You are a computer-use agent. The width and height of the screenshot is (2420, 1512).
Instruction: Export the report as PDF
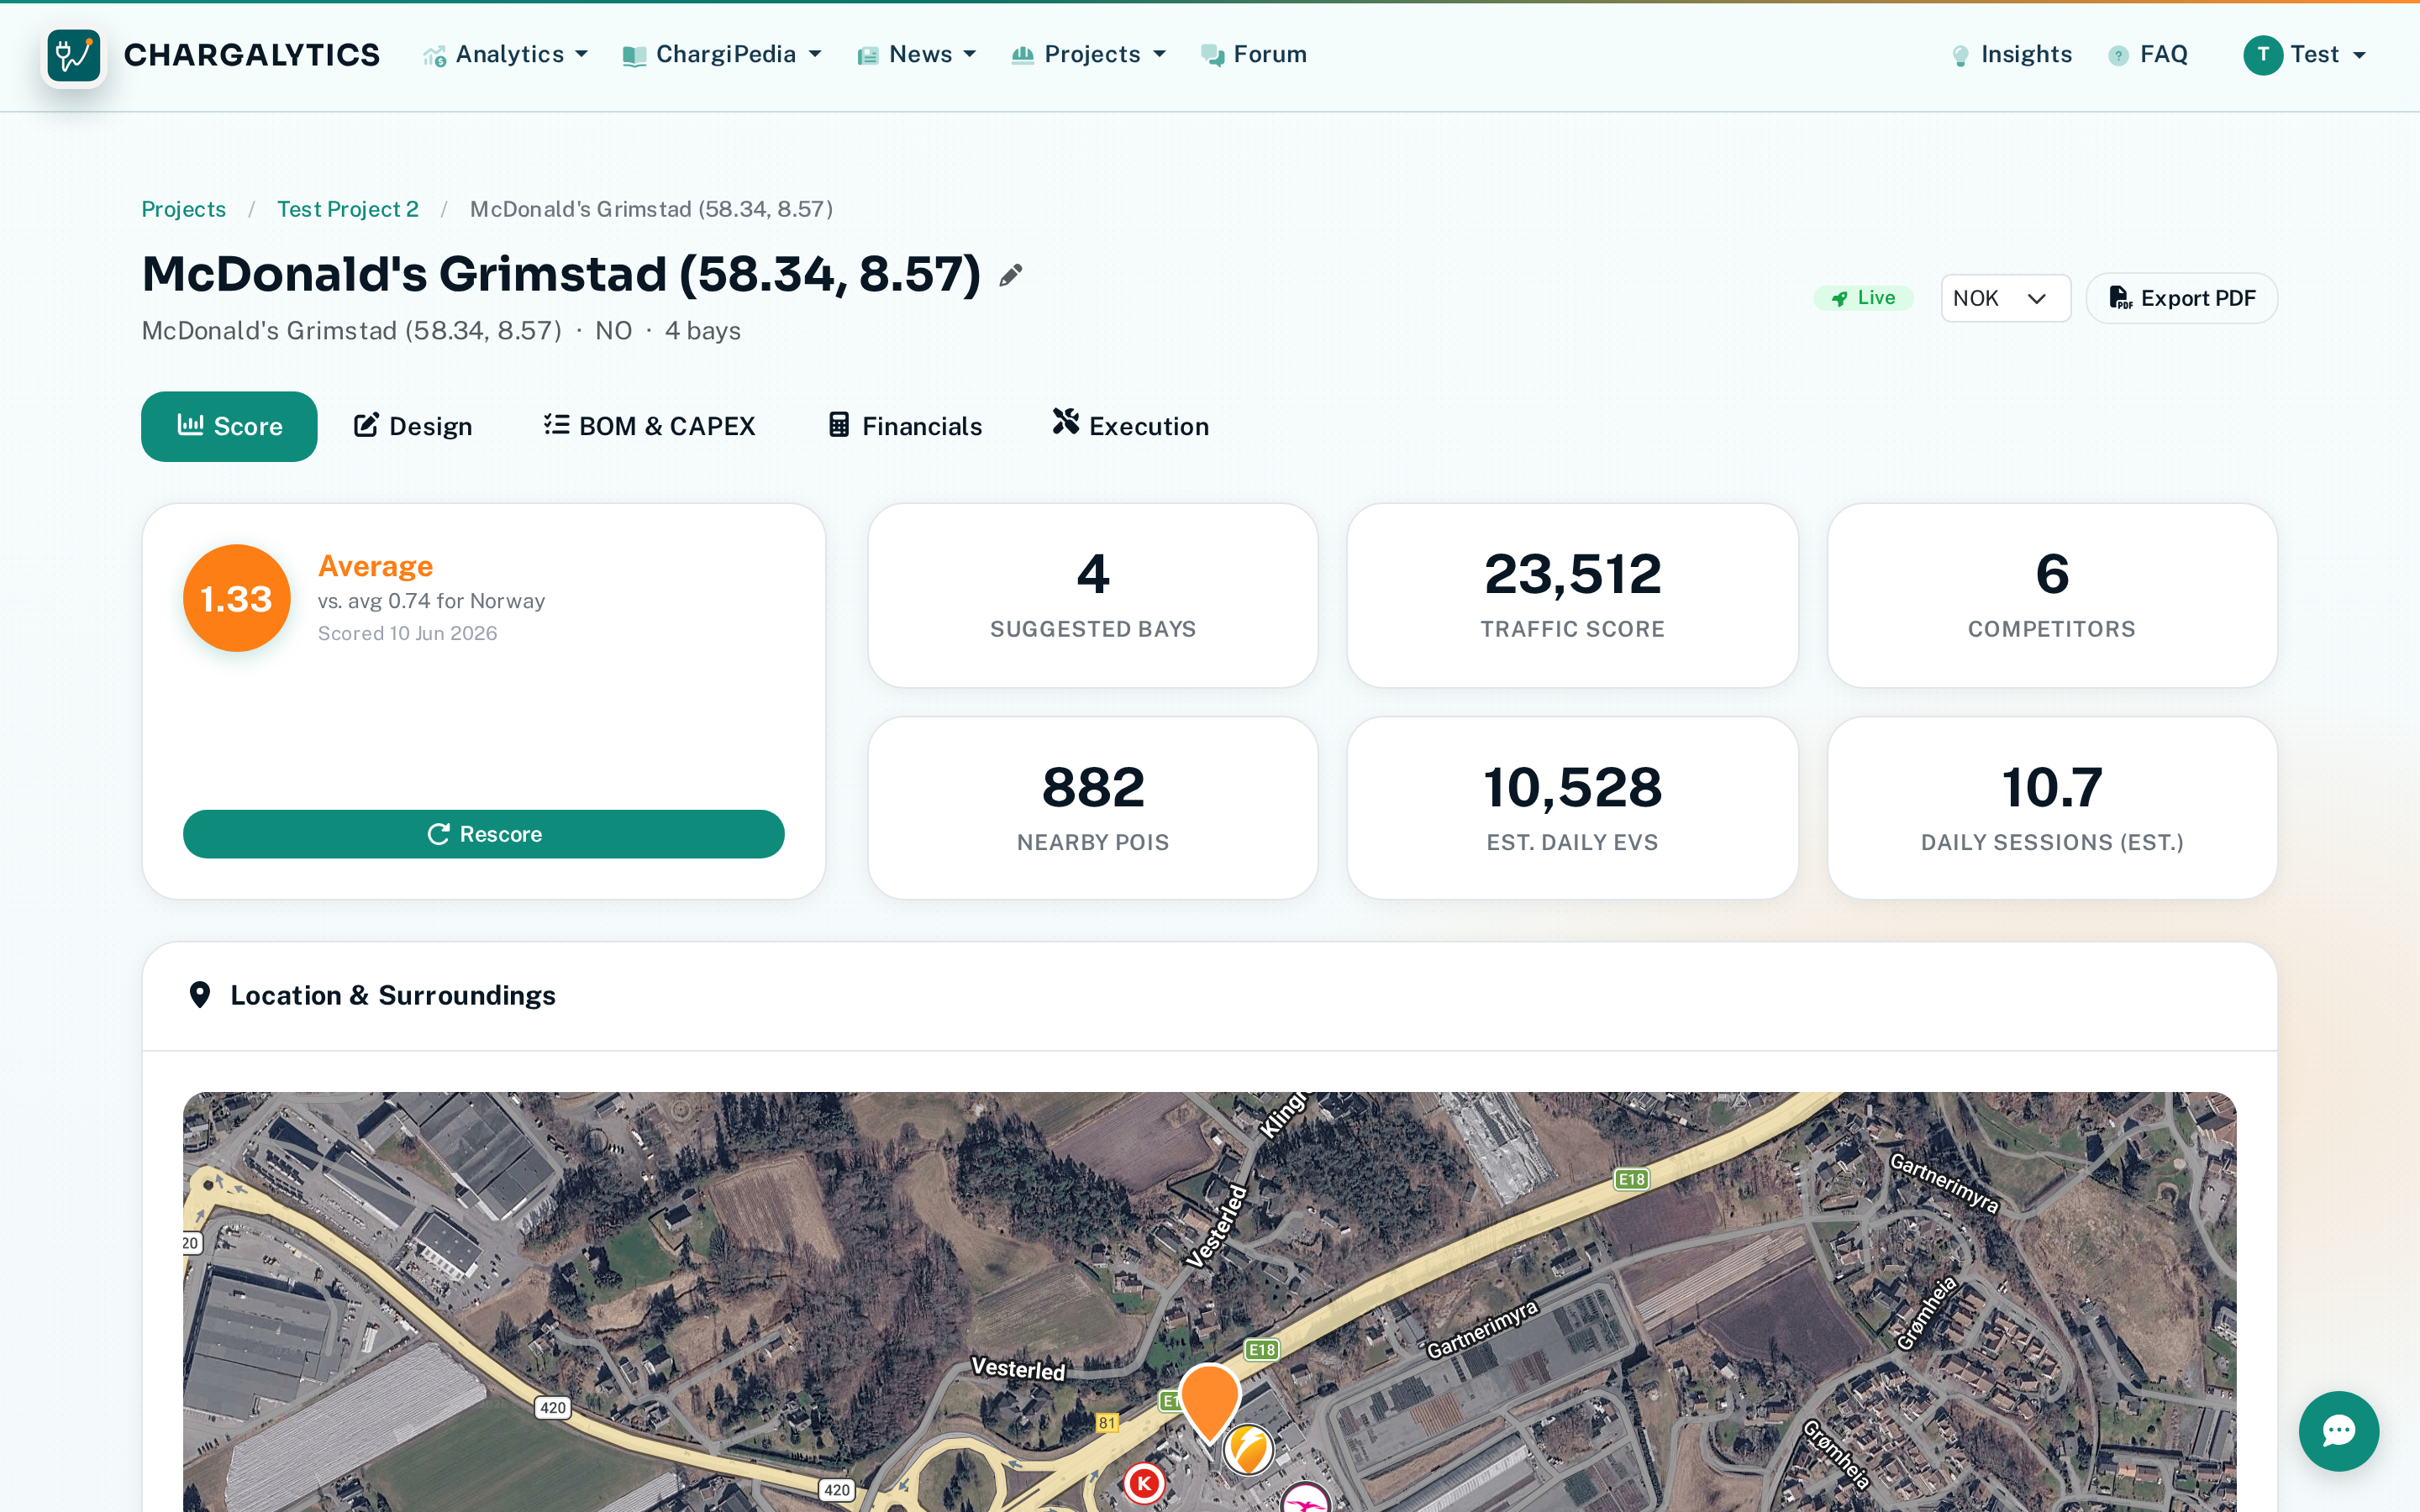click(x=2181, y=298)
